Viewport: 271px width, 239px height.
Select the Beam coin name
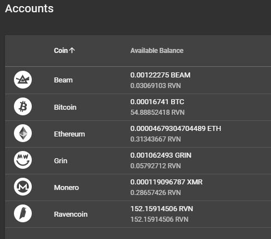coord(63,80)
